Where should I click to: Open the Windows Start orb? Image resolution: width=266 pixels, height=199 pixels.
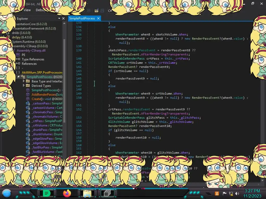pyautogui.click(x=7, y=194)
